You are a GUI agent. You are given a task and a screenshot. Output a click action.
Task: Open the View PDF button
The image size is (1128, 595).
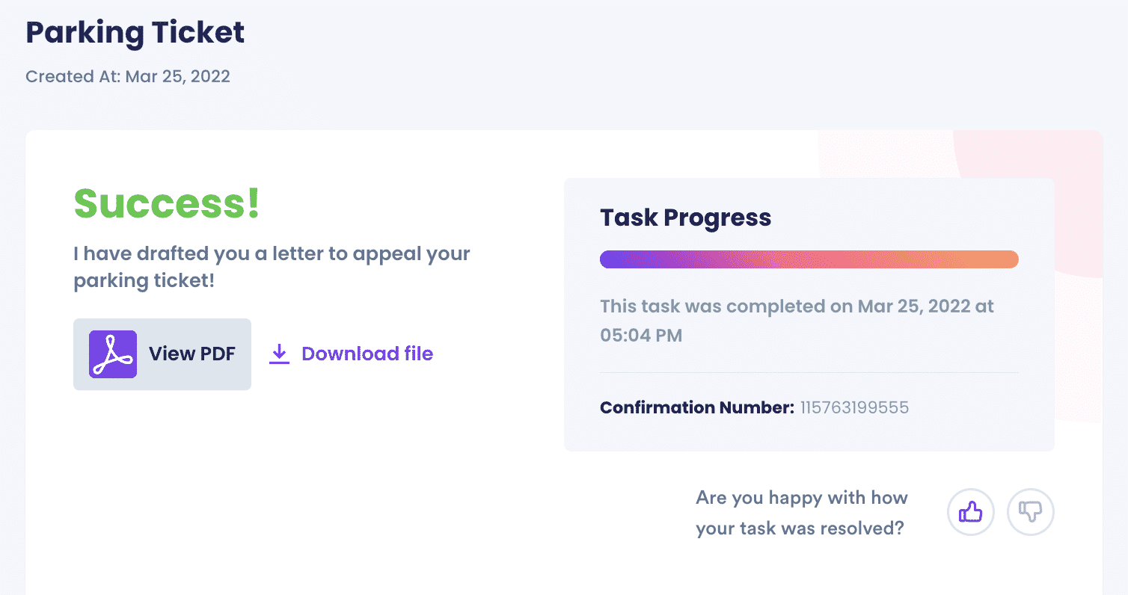click(162, 354)
